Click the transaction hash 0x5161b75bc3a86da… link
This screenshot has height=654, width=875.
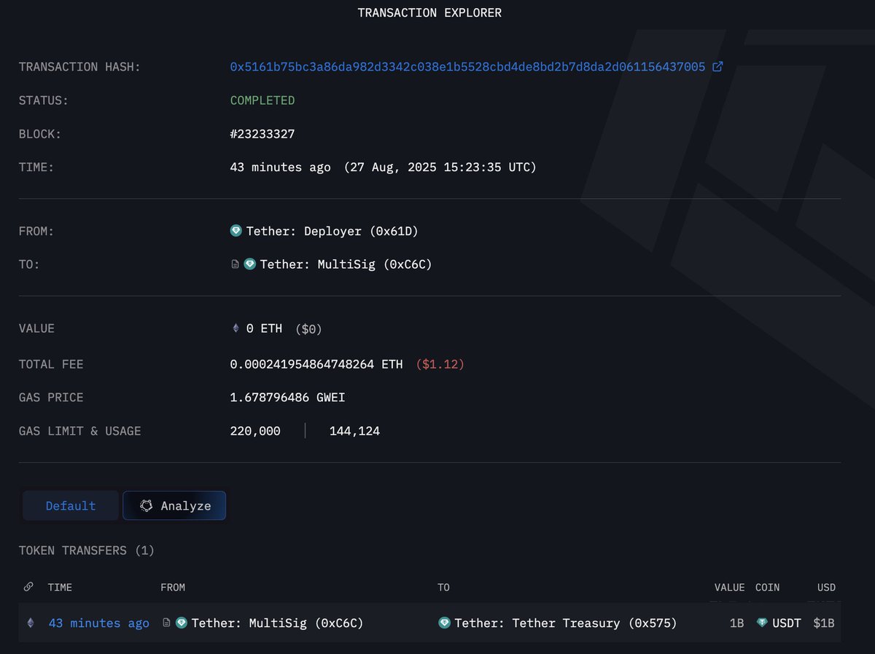[467, 67]
